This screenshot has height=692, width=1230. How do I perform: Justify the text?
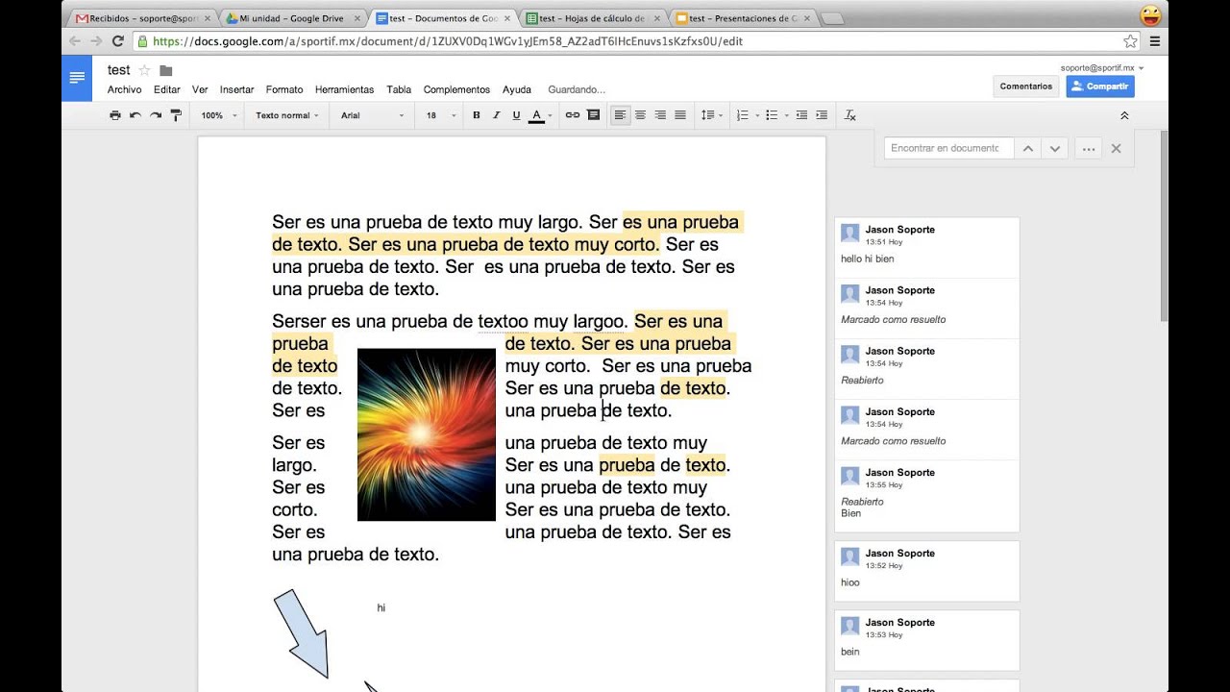[680, 115]
